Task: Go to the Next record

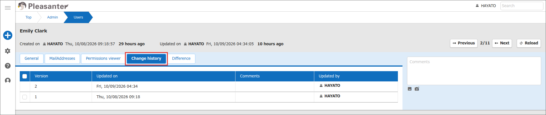Action: [502, 43]
